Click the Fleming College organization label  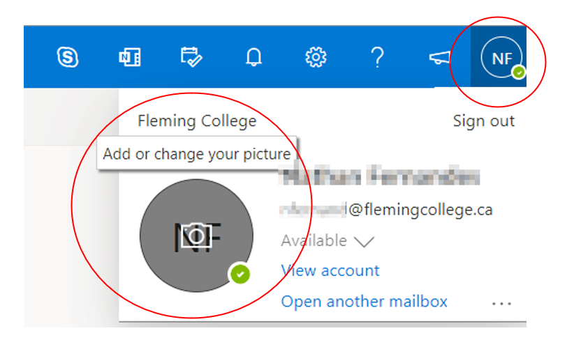tap(197, 121)
